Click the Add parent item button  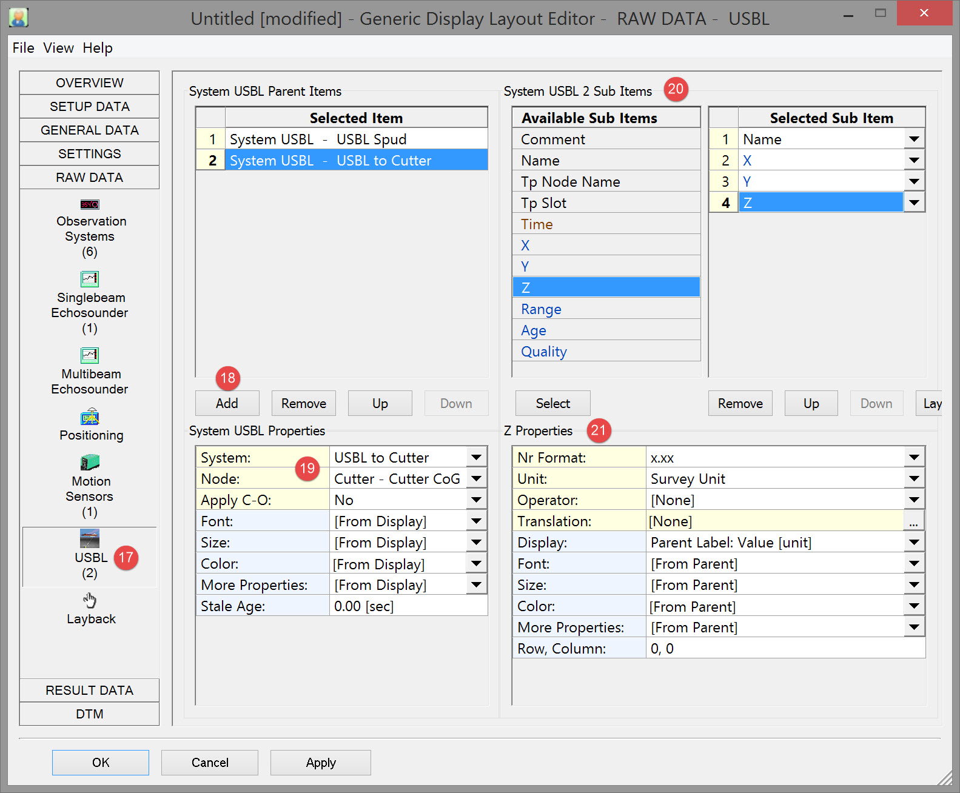227,404
